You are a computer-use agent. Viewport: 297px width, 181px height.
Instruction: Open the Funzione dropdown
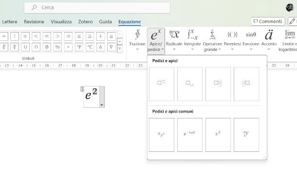[251, 40]
